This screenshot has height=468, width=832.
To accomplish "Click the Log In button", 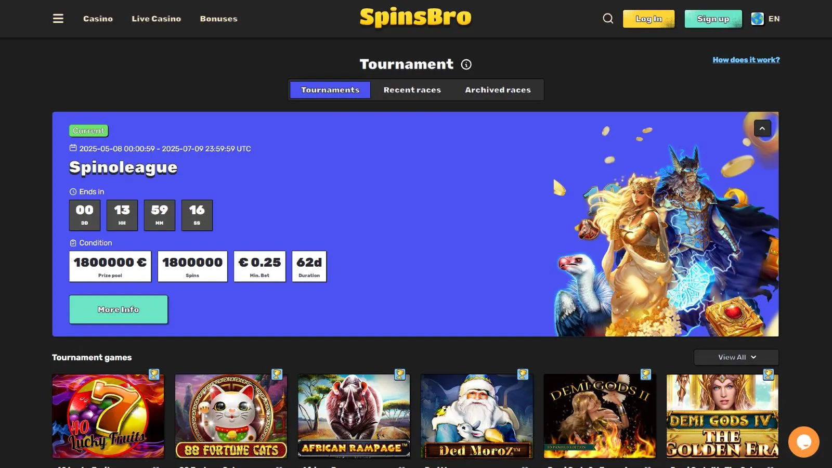I will (x=648, y=19).
